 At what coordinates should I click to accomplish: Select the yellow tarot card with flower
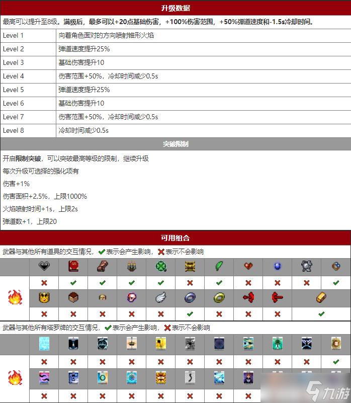[x=161, y=344]
